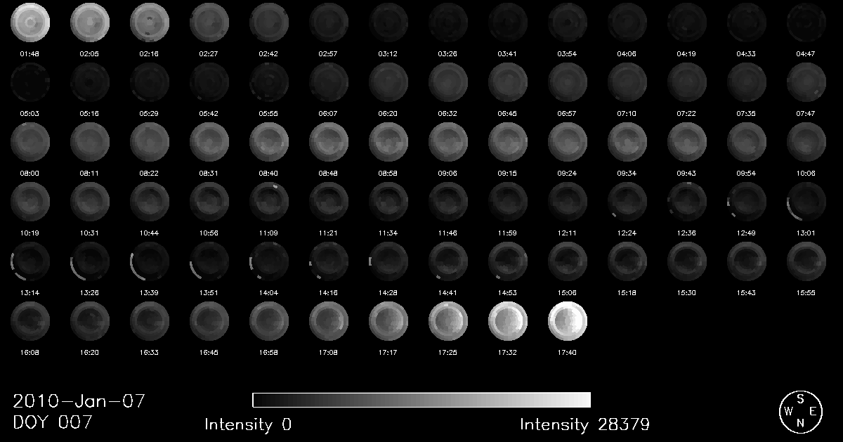Viewport: 843px width, 442px height.
Task: Click the 'Intensity 28379' scale label
Action: coord(584,424)
